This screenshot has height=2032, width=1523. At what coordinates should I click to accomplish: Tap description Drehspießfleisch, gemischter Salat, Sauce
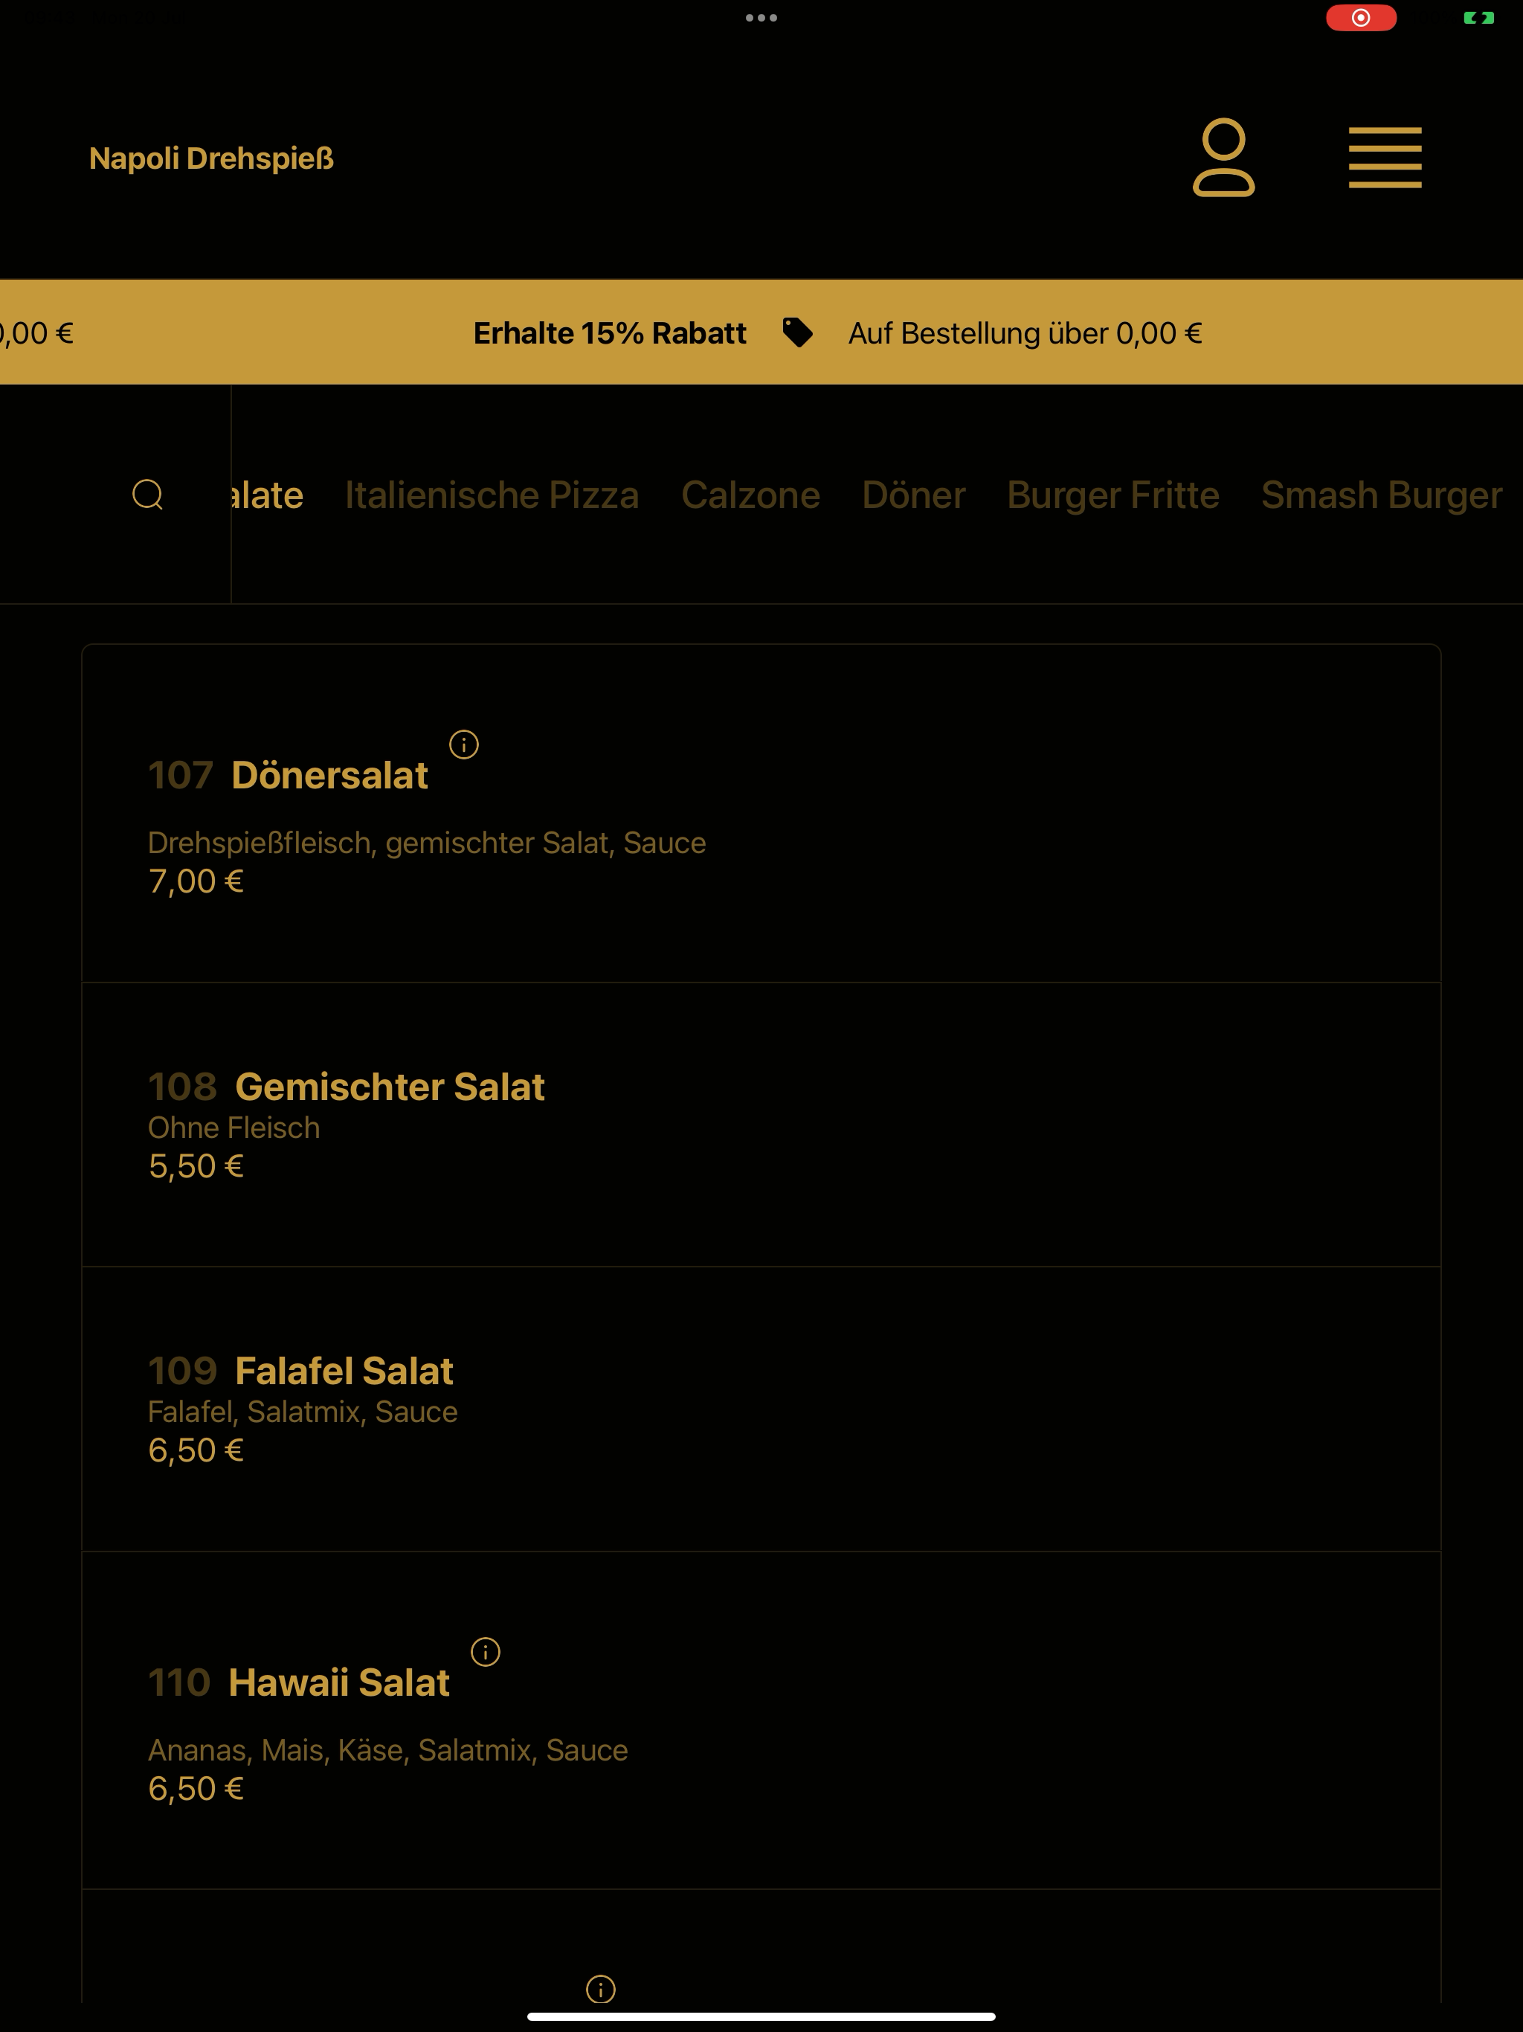click(427, 843)
